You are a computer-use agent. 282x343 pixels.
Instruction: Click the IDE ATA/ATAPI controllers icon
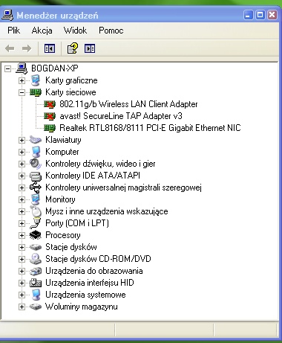[36, 176]
